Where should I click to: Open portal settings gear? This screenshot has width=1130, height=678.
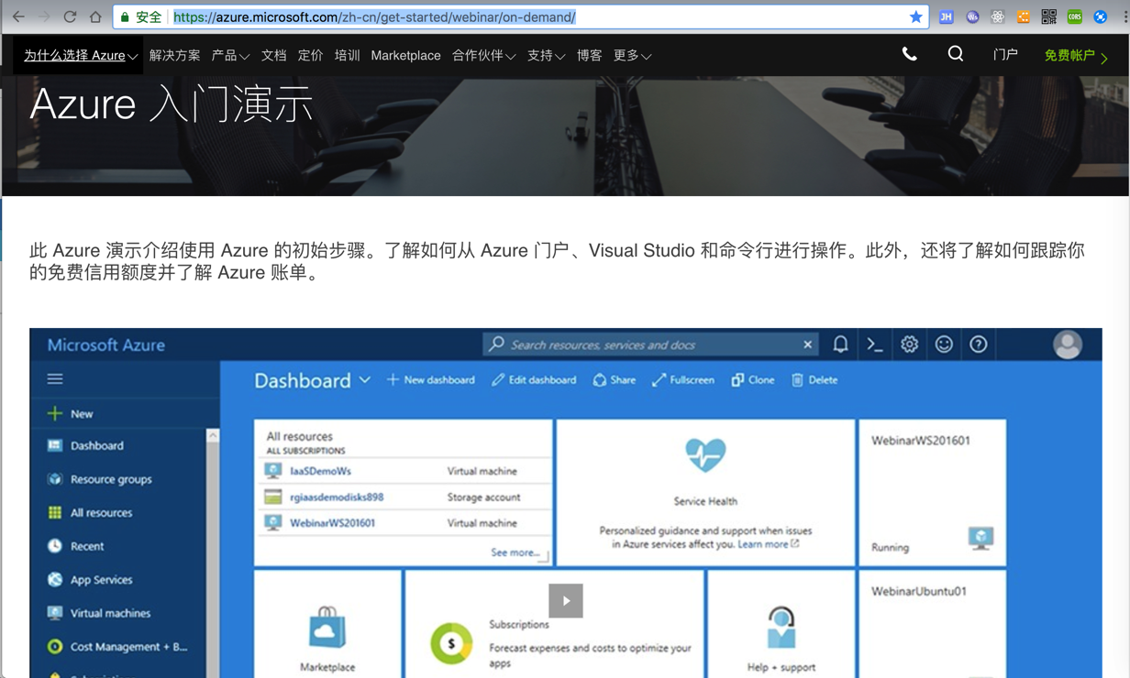coord(909,344)
